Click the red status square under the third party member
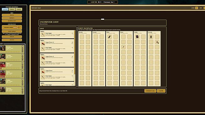Image resolution: width=205 pixels, height=115 pixels. [1, 68]
